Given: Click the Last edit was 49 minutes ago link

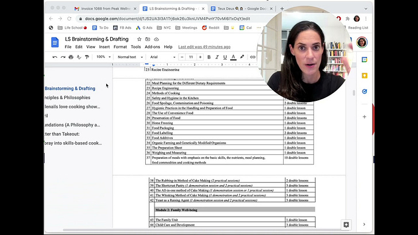Looking at the screenshot, I should (204, 47).
